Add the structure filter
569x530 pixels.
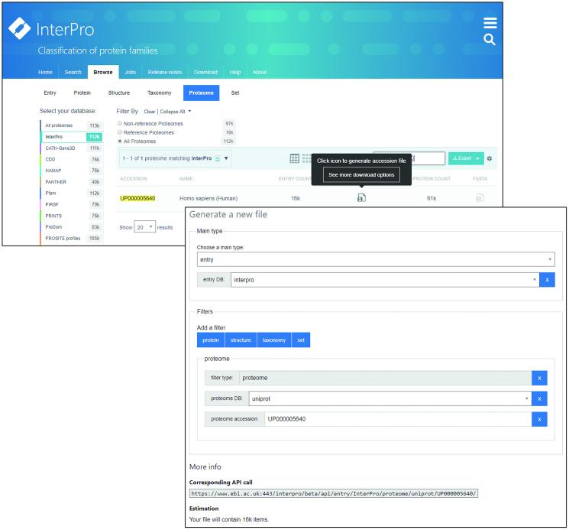tap(241, 340)
